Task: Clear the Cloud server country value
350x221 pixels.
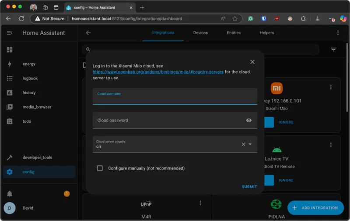Action: [x=243, y=144]
